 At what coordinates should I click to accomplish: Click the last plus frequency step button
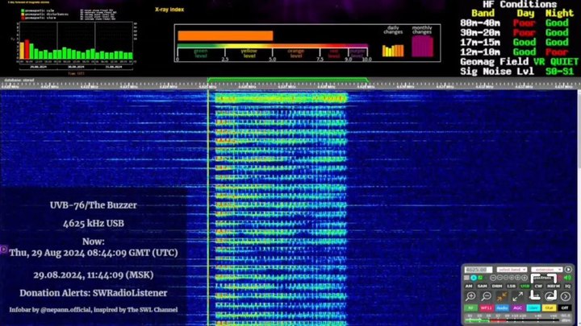point(525,278)
